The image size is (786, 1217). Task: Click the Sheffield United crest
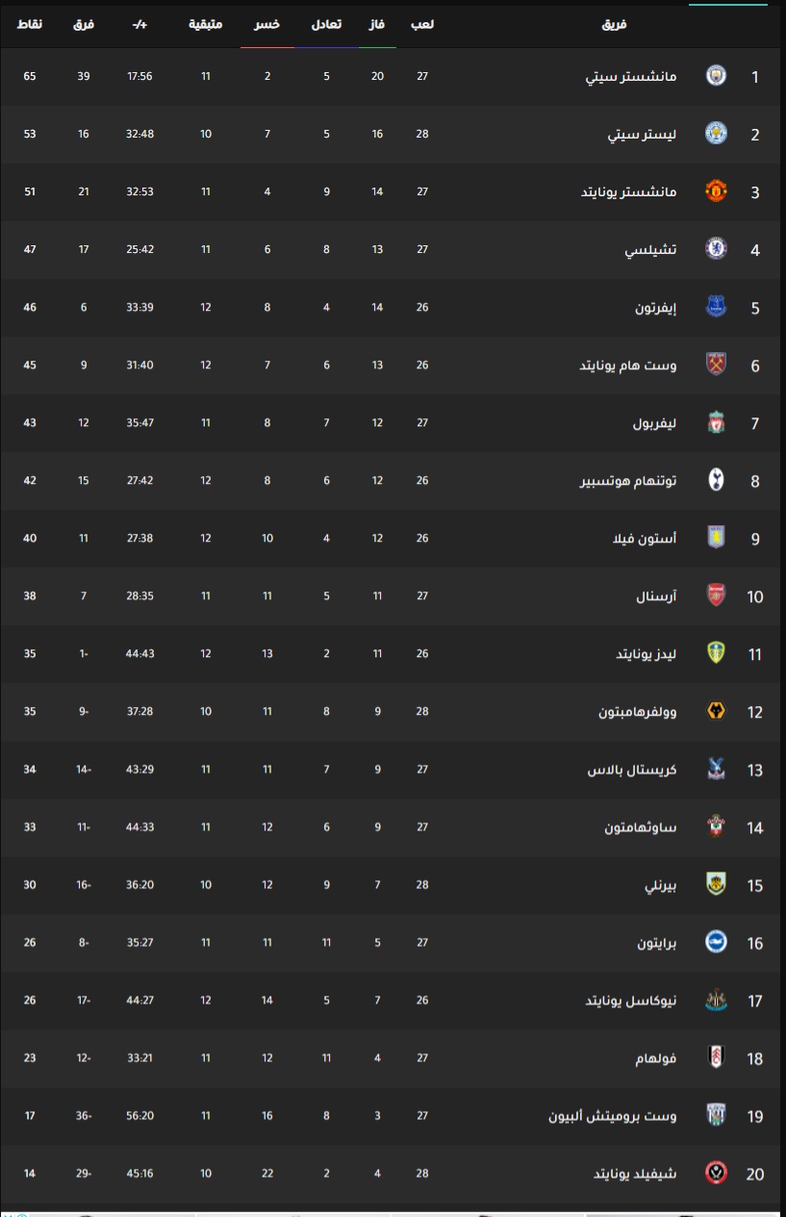(x=716, y=1173)
